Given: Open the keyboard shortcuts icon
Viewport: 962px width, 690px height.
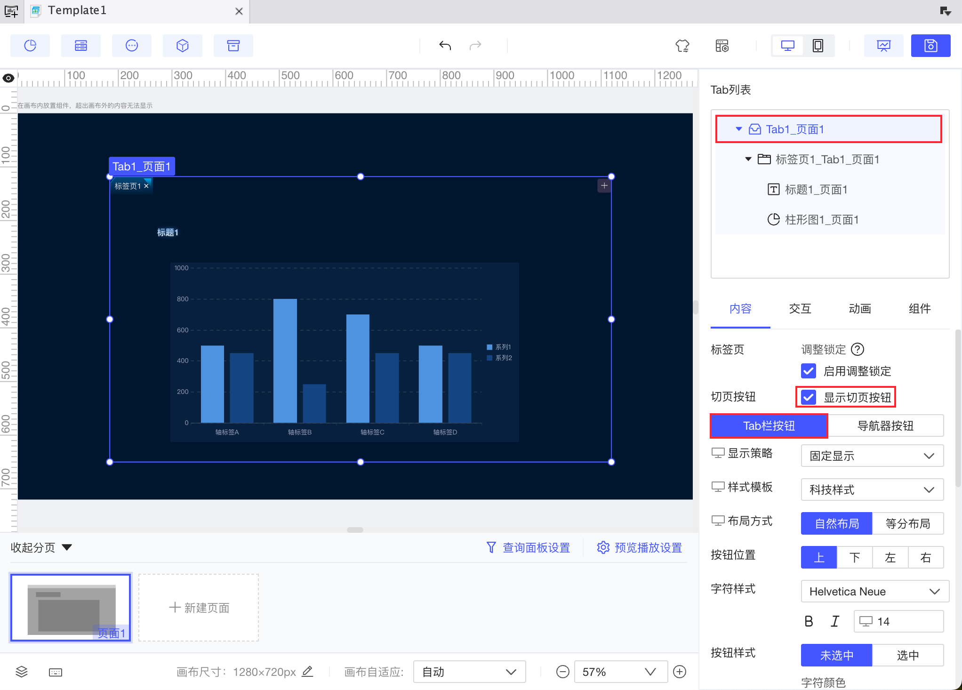Looking at the screenshot, I should [x=56, y=672].
